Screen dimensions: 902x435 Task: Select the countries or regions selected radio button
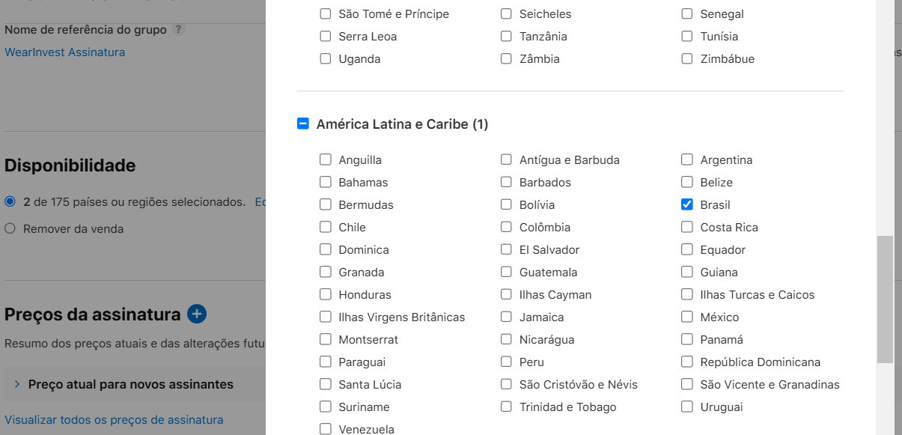(x=10, y=202)
